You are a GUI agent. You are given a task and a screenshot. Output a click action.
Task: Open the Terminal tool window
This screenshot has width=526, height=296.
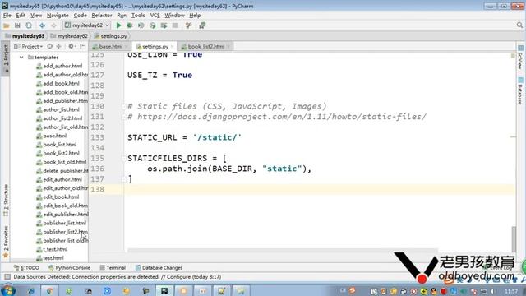point(113,268)
